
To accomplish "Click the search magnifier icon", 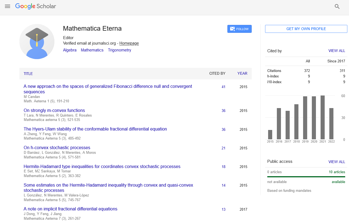I will 337,7.
